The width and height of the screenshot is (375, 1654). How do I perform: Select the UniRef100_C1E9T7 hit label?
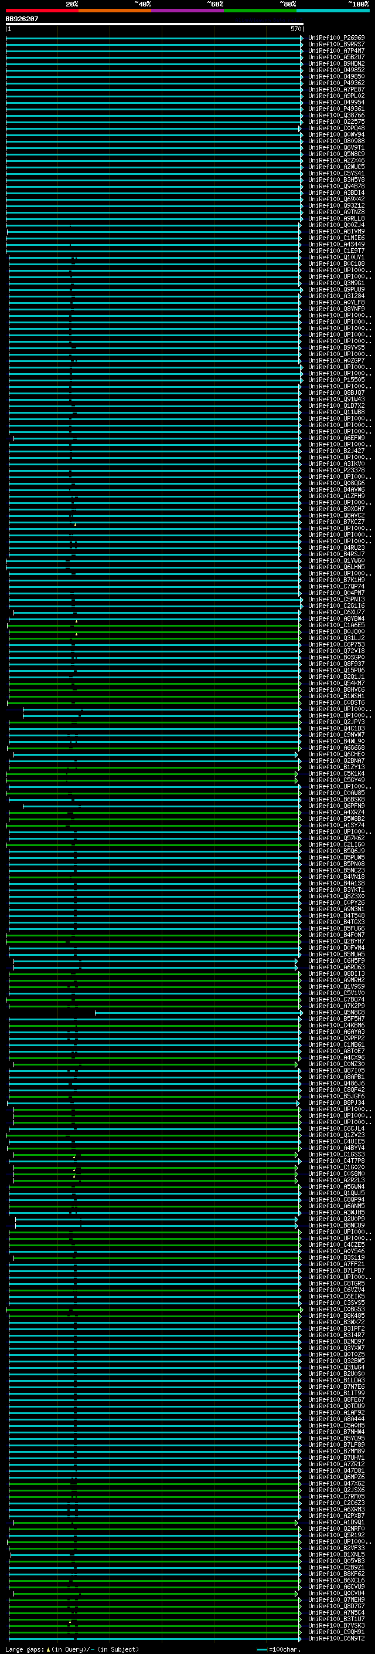(336, 251)
